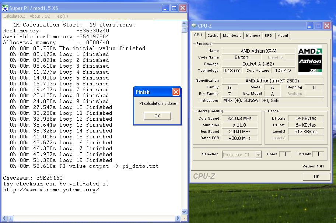Click the Super PI app icon in title bar
Viewport: 336px width, 223px height.
5,8
